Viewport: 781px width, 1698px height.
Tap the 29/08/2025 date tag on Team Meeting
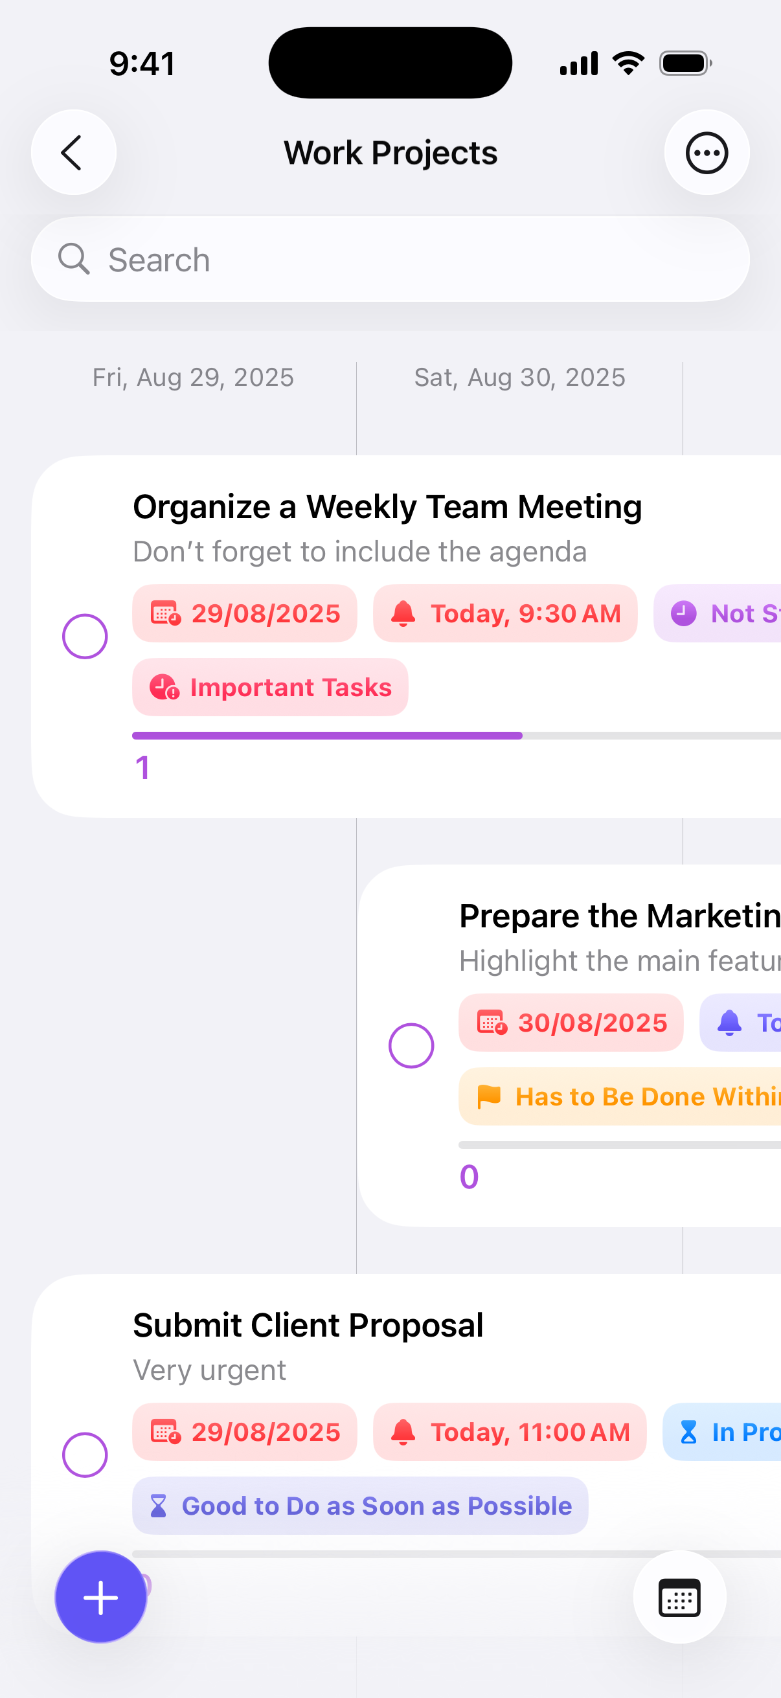click(x=245, y=613)
